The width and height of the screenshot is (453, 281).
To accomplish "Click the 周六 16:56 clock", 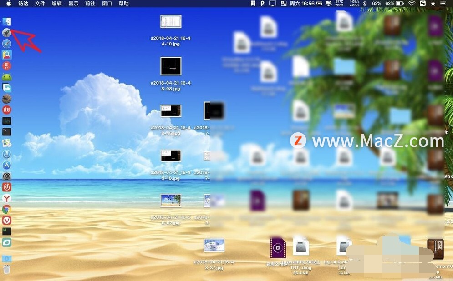I will [x=302, y=4].
